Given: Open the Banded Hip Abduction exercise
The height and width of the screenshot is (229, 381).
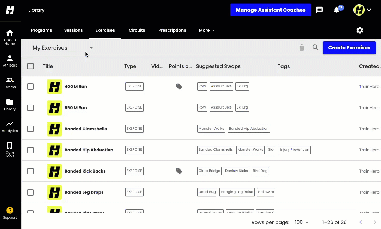Looking at the screenshot, I should [89, 150].
